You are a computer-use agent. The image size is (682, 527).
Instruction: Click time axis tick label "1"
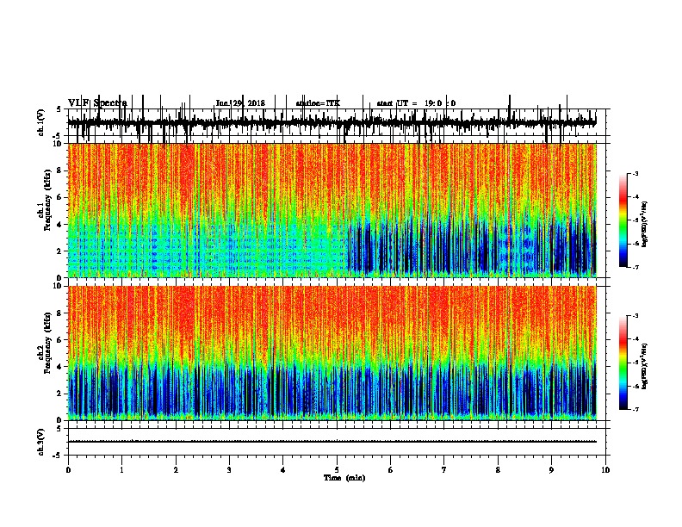(121, 470)
